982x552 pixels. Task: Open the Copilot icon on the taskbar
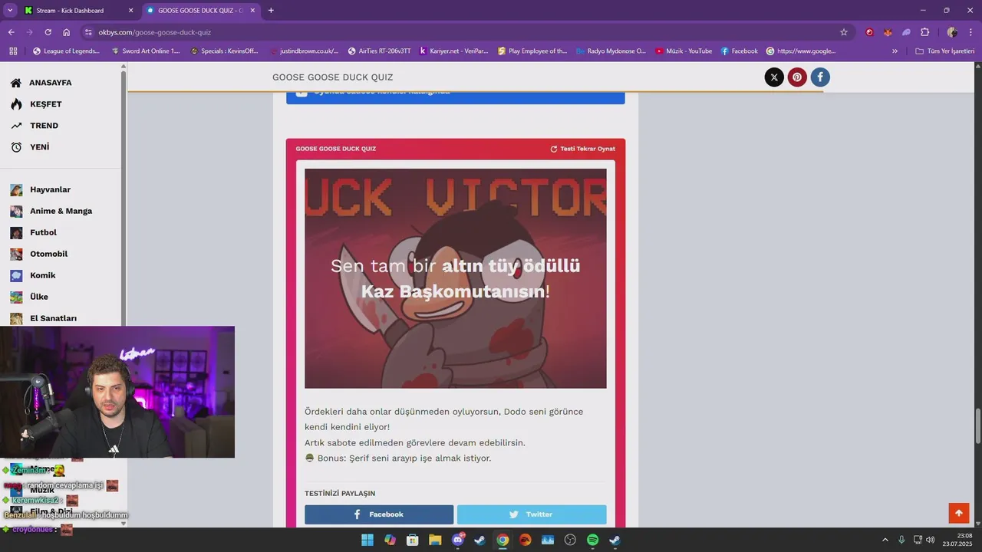[x=390, y=540]
